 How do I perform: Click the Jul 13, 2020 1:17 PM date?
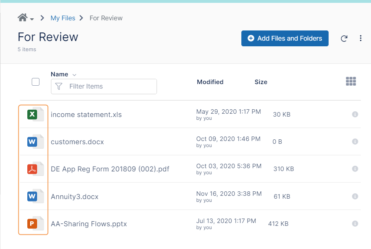226,221
